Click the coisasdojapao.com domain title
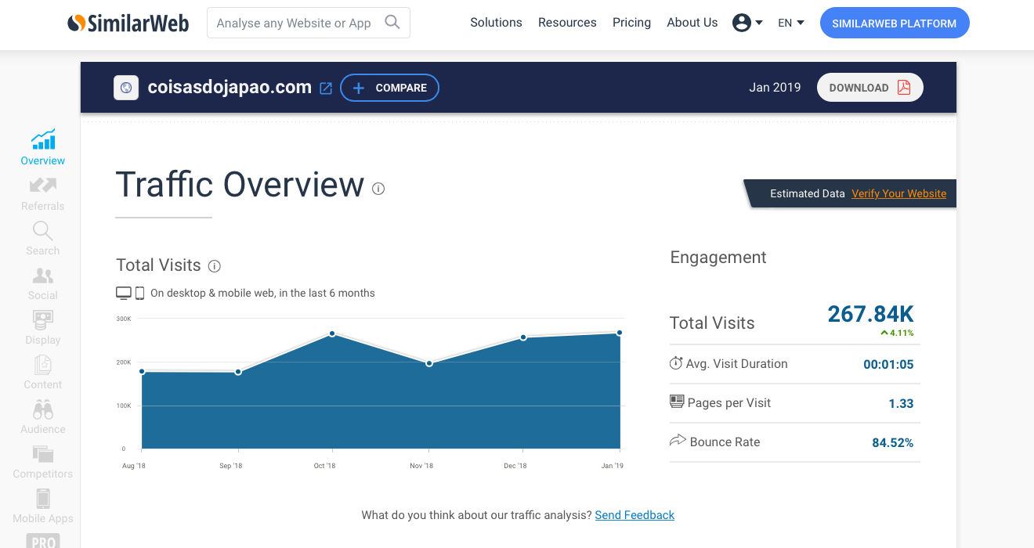The height and width of the screenshot is (548, 1034). click(230, 88)
